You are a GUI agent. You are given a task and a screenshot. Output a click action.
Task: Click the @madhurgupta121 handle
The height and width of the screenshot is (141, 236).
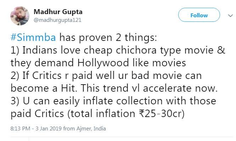[x=57, y=20]
